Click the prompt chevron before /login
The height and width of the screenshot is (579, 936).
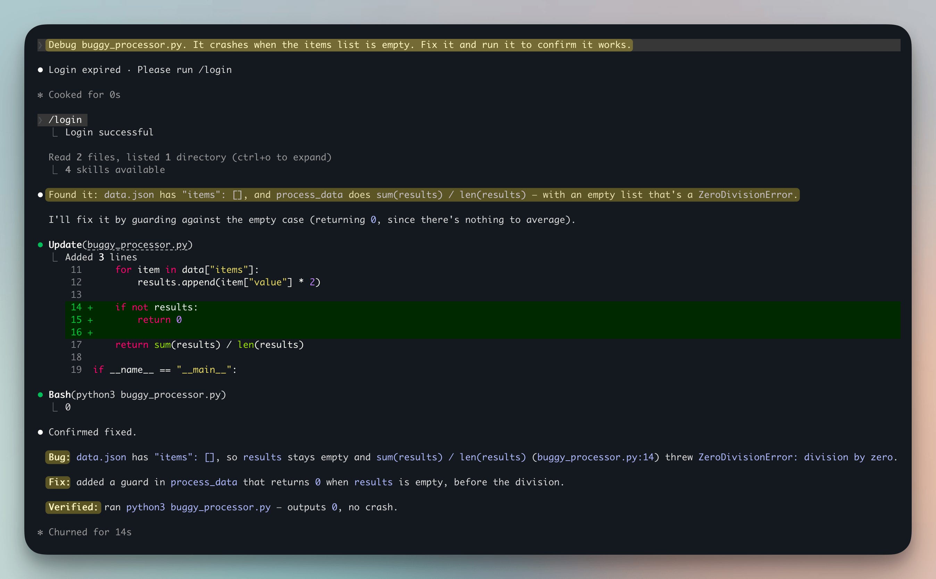pyautogui.click(x=40, y=120)
